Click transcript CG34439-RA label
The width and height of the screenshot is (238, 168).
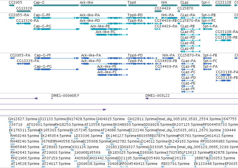(166, 26)
